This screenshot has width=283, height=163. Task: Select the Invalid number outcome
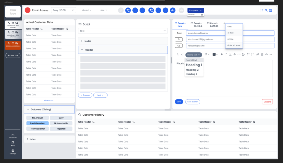[37, 123]
